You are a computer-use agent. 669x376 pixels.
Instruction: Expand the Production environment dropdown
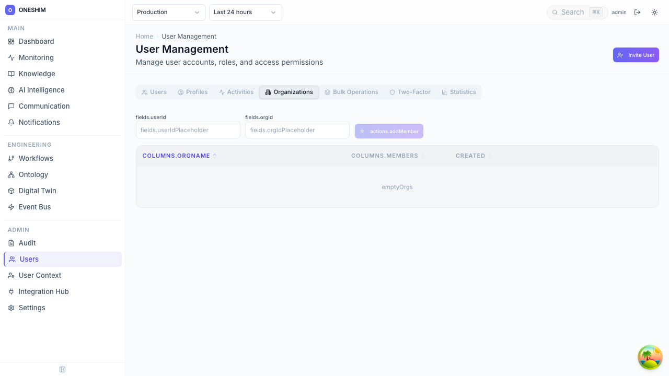pyautogui.click(x=168, y=12)
